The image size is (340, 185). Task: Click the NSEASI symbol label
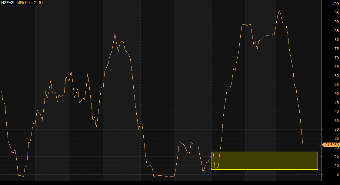pyautogui.click(x=8, y=3)
